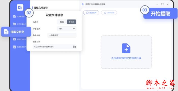This screenshot has width=178, height=91.
Task: Click the 提取文件名称 heading
Action: coord(41,8)
